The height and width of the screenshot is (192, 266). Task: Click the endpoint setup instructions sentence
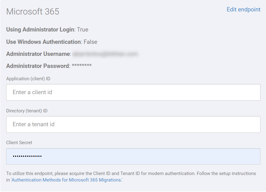point(131,173)
